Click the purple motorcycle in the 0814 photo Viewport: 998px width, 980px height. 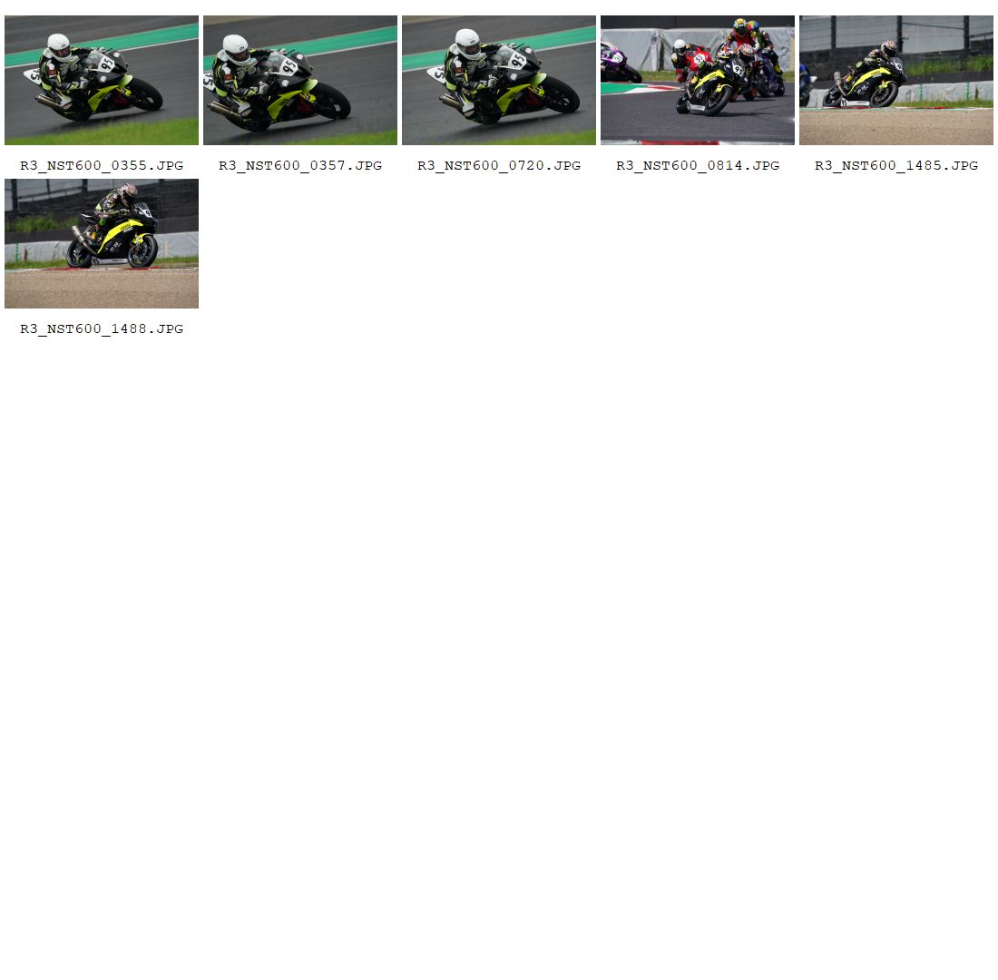pos(617,65)
